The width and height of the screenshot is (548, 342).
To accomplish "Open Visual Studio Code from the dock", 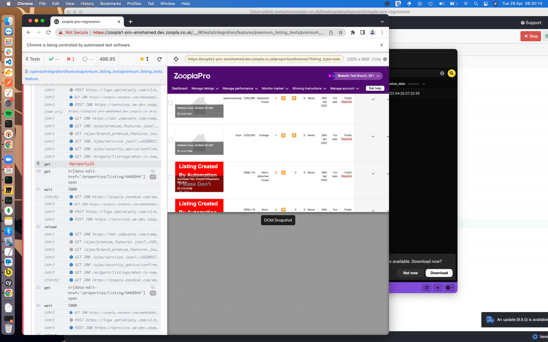I will pyautogui.click(x=9, y=62).
